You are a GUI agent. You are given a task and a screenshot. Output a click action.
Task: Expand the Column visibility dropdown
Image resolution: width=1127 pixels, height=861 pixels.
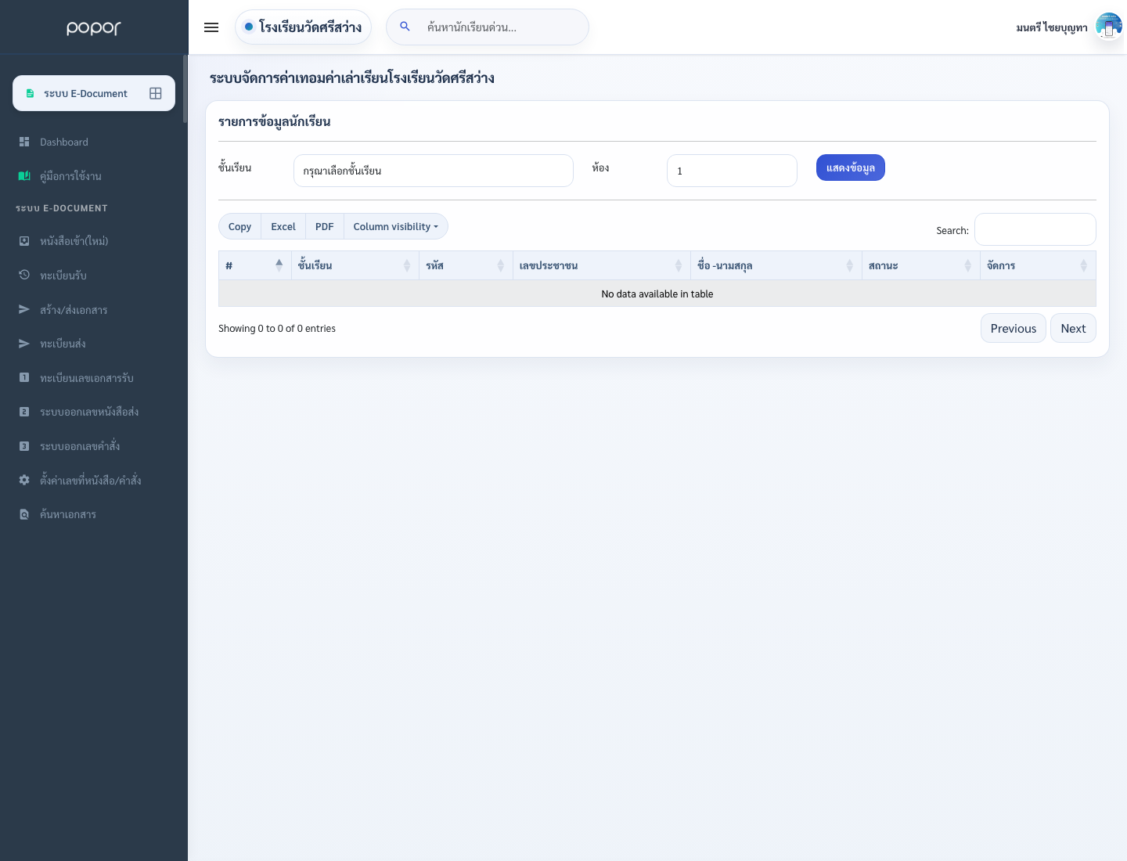click(396, 226)
